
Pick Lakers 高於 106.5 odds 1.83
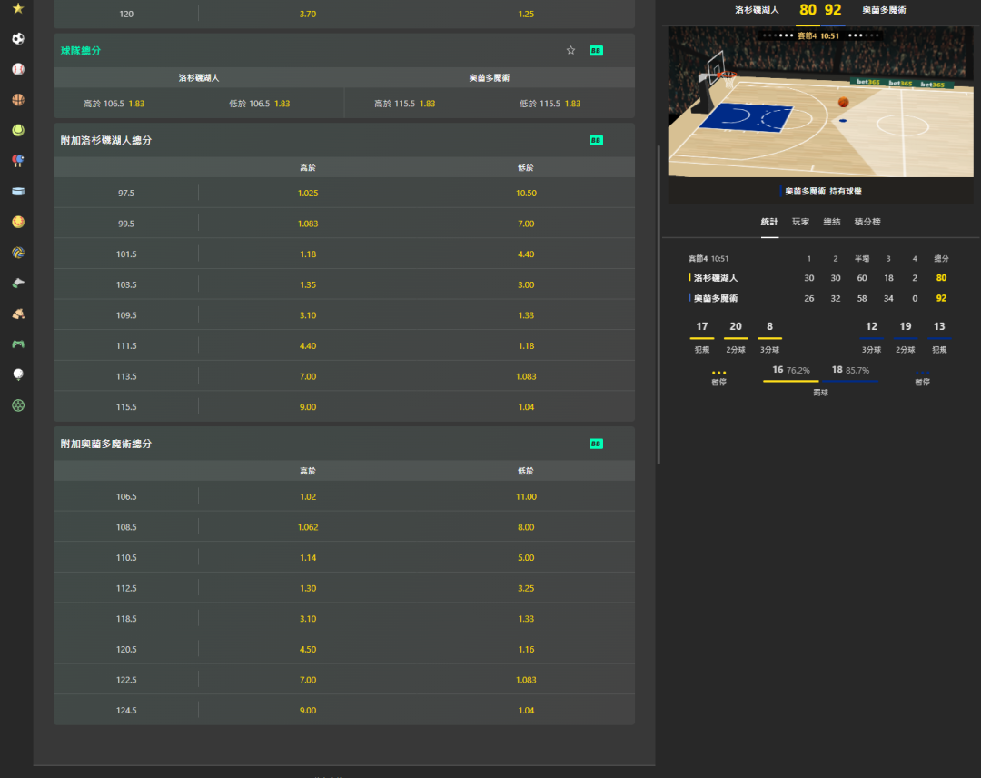click(114, 104)
